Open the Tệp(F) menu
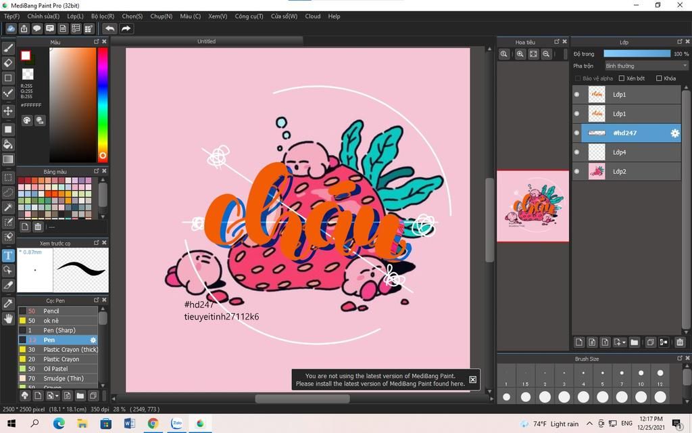The image size is (692, 433). [11, 16]
